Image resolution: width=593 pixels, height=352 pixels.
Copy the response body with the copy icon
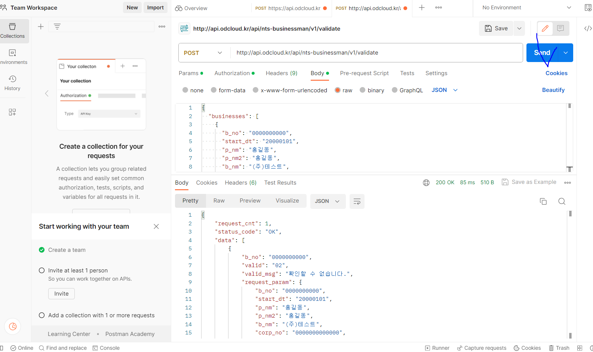(543, 201)
